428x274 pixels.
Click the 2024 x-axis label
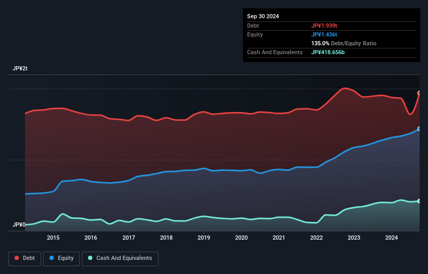(x=392, y=238)
